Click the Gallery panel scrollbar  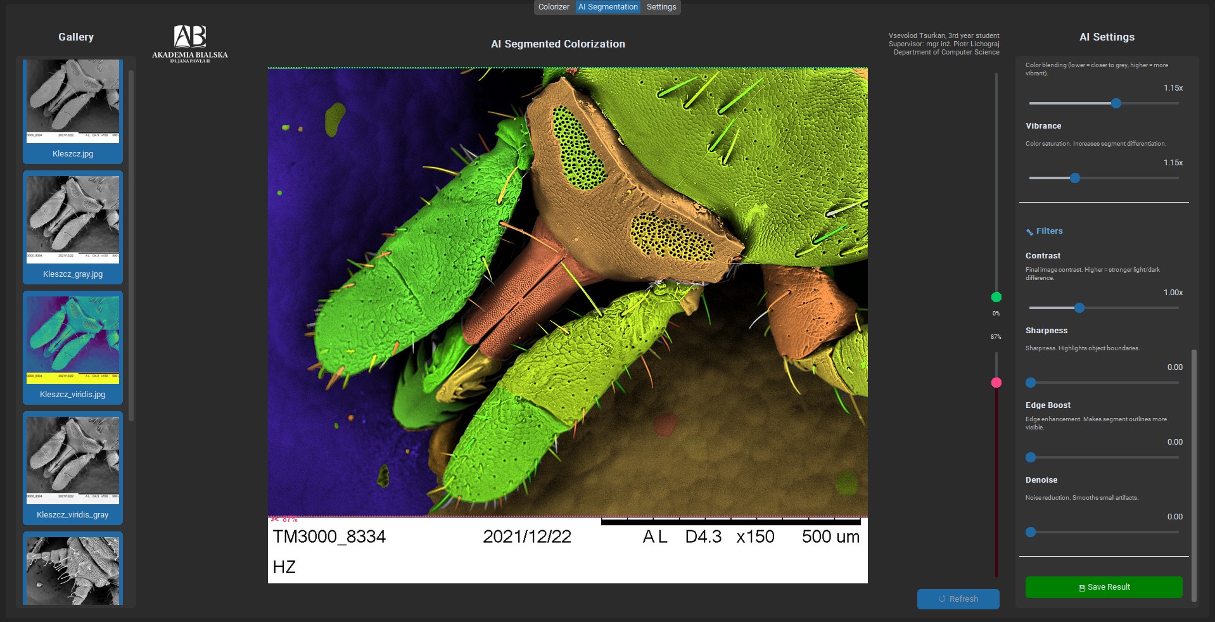[x=131, y=245]
